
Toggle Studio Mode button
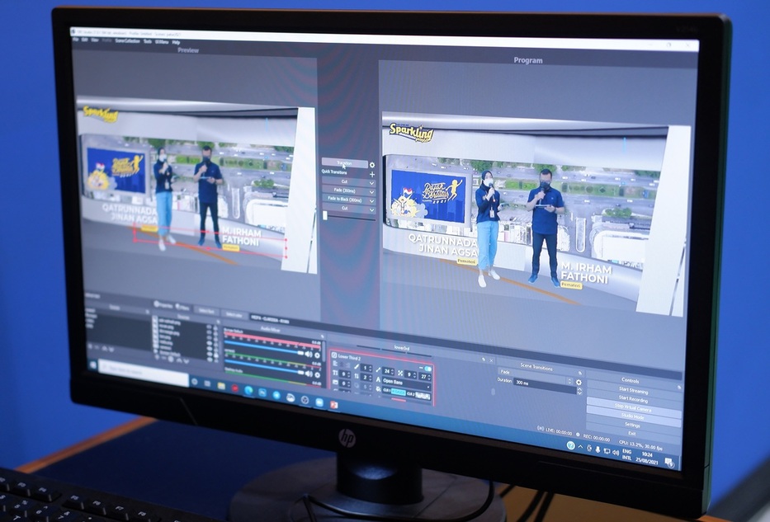(633, 416)
